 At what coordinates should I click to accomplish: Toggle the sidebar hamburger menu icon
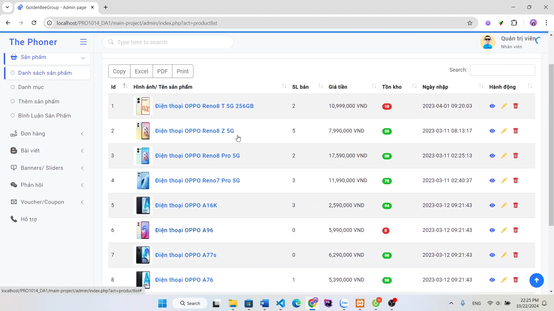coord(83,42)
